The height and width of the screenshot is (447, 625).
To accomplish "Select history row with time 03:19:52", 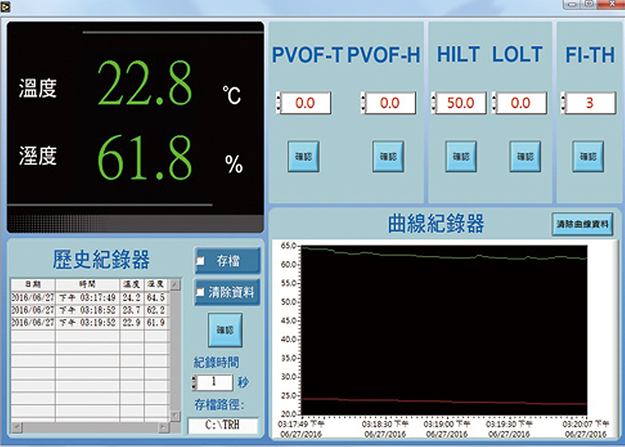I will click(x=90, y=322).
